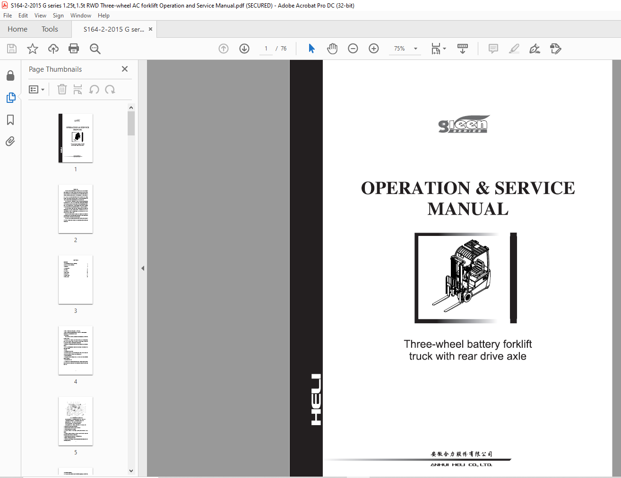Open the File menu
The height and width of the screenshot is (478, 621).
(8, 16)
